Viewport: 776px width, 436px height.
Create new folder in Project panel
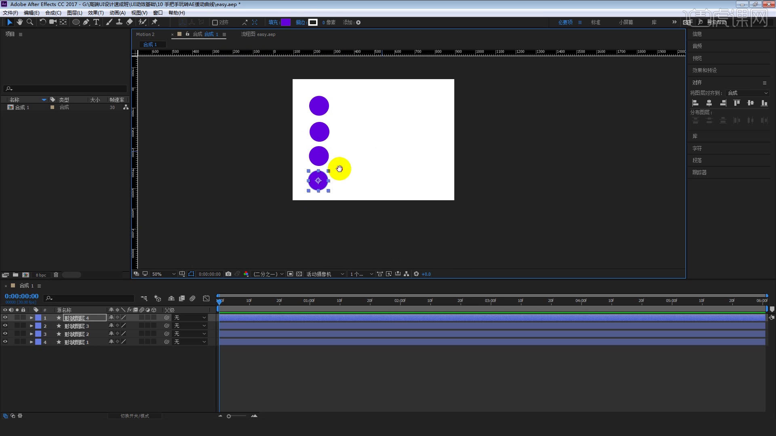point(15,275)
